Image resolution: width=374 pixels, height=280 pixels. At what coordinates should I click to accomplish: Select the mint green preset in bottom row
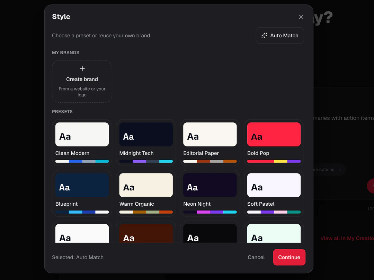[x=274, y=233]
